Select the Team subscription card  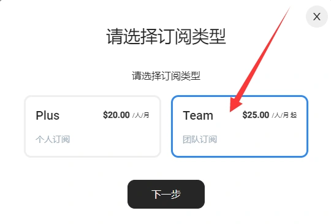[x=240, y=126]
